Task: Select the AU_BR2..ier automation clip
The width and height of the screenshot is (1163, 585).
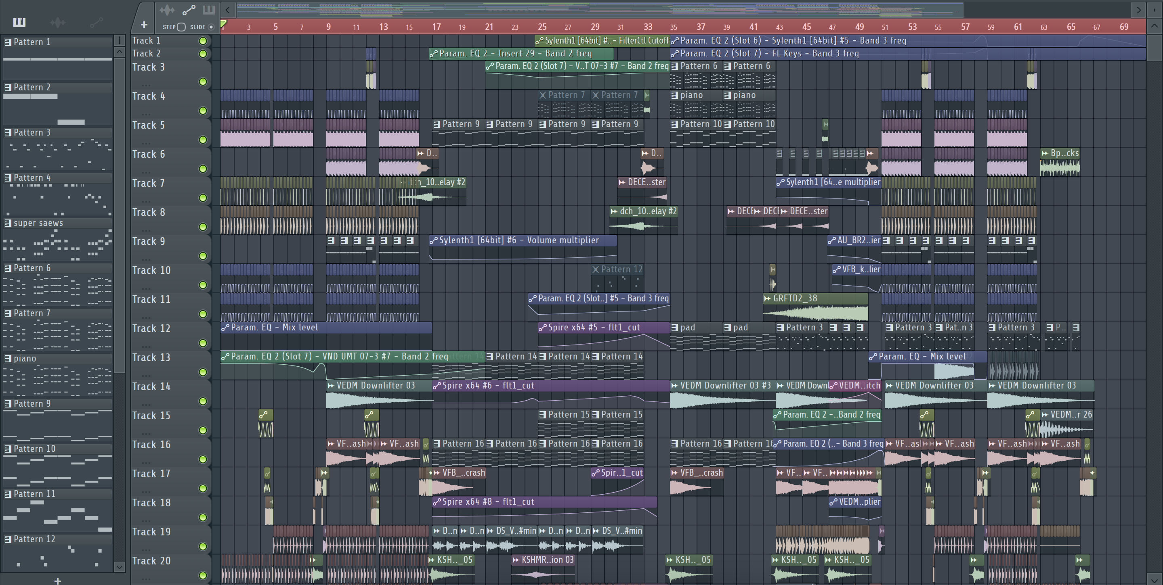Action: pyautogui.click(x=854, y=249)
